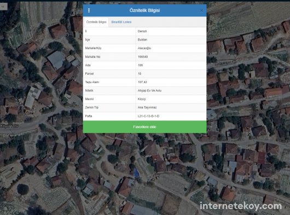
Task: Close the Öznitelik Bilgisi dialog
Action: pyautogui.click(x=201, y=11)
